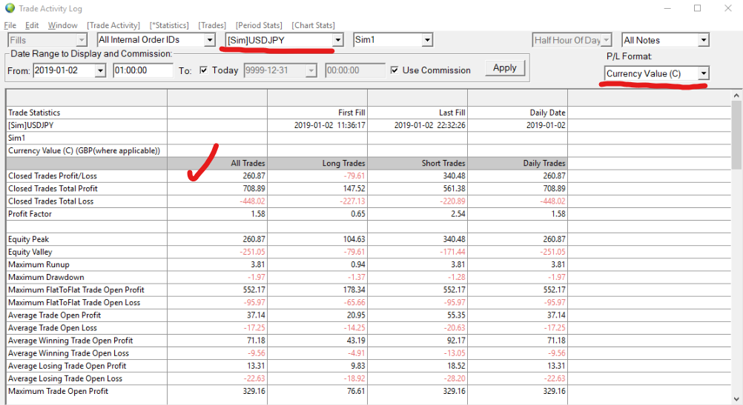Click Maximum FlatToFlat Trade Open Profit label
This screenshot has width=743, height=405.
click(76, 290)
